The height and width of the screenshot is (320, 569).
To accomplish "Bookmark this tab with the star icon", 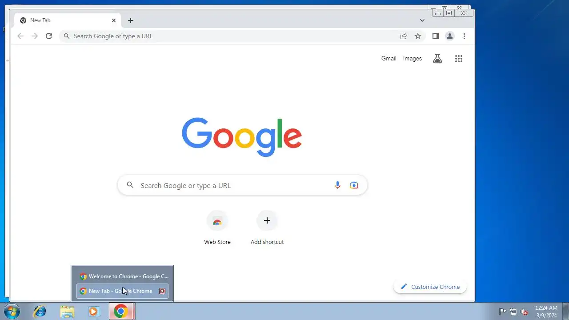I will pos(418,36).
